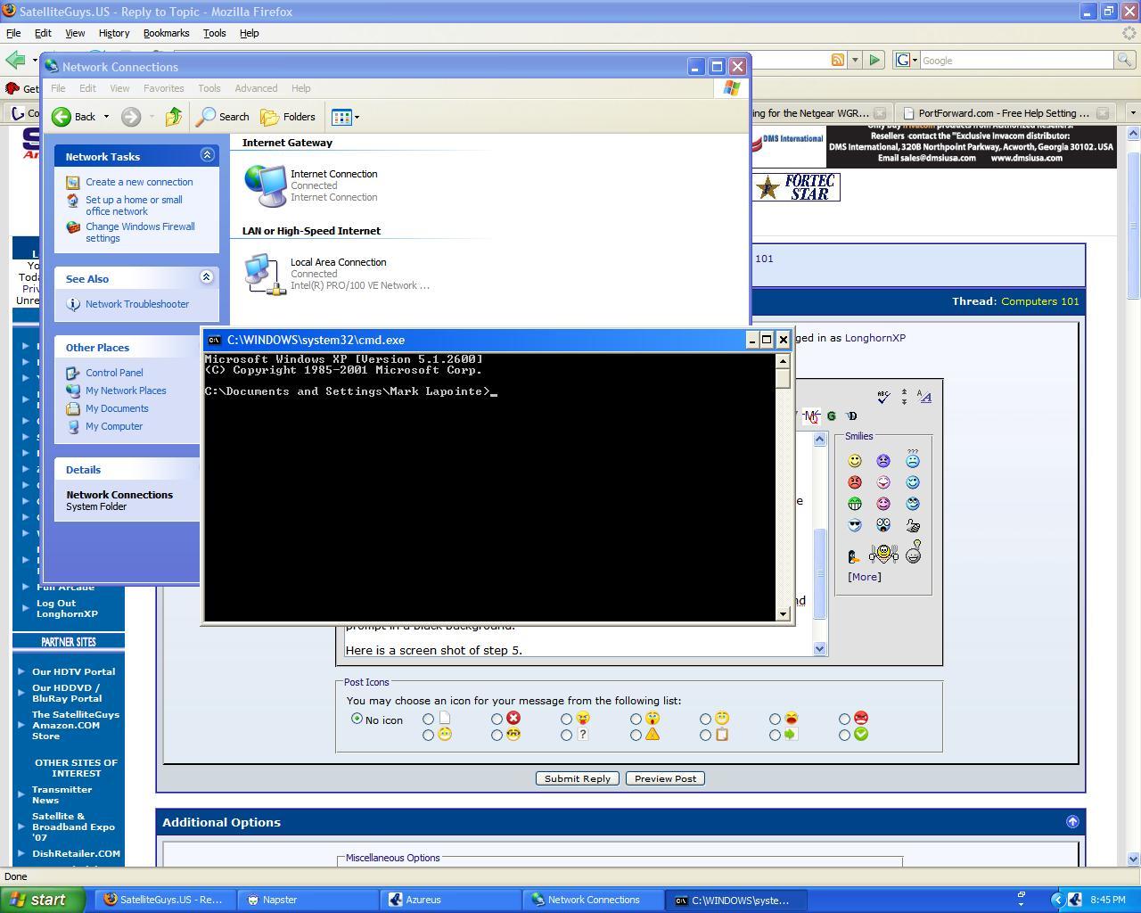Open the tab list dropdown in Firefox
This screenshot has height=913, width=1141.
pyautogui.click(x=1133, y=113)
